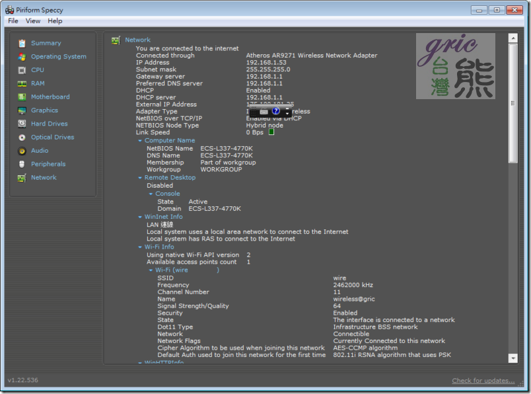
Task: Select the Hard Drives icon
Action: point(22,124)
